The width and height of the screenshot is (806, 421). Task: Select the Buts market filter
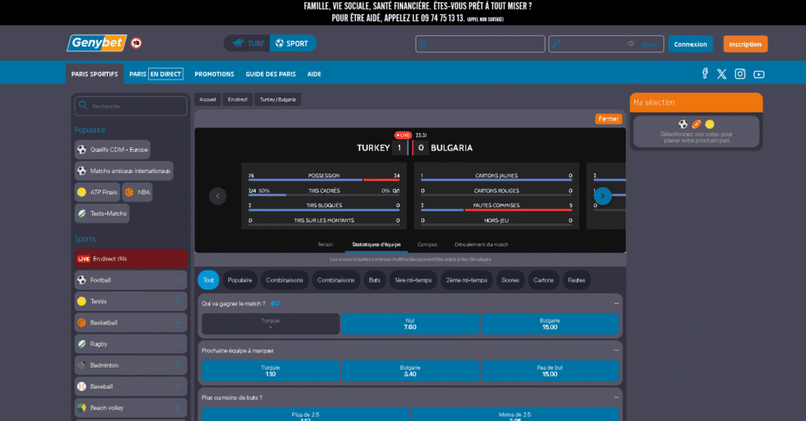(x=375, y=280)
